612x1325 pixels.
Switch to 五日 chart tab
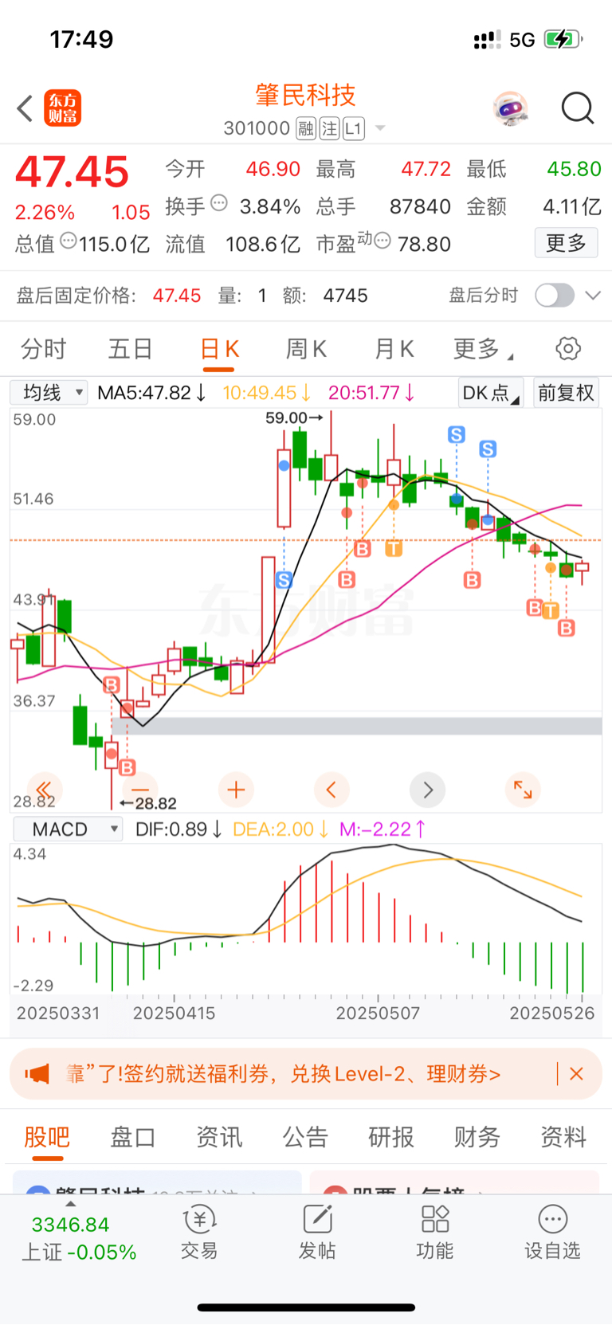coord(131,349)
